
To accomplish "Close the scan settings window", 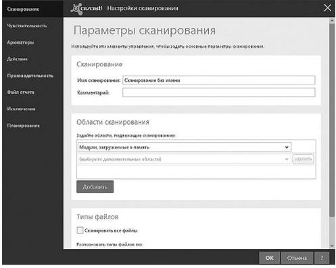I will click(x=327, y=8).
